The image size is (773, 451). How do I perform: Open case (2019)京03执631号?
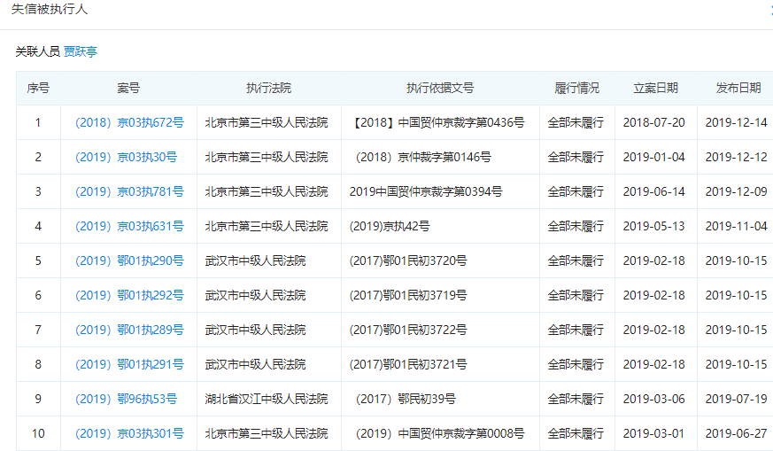coord(129,226)
